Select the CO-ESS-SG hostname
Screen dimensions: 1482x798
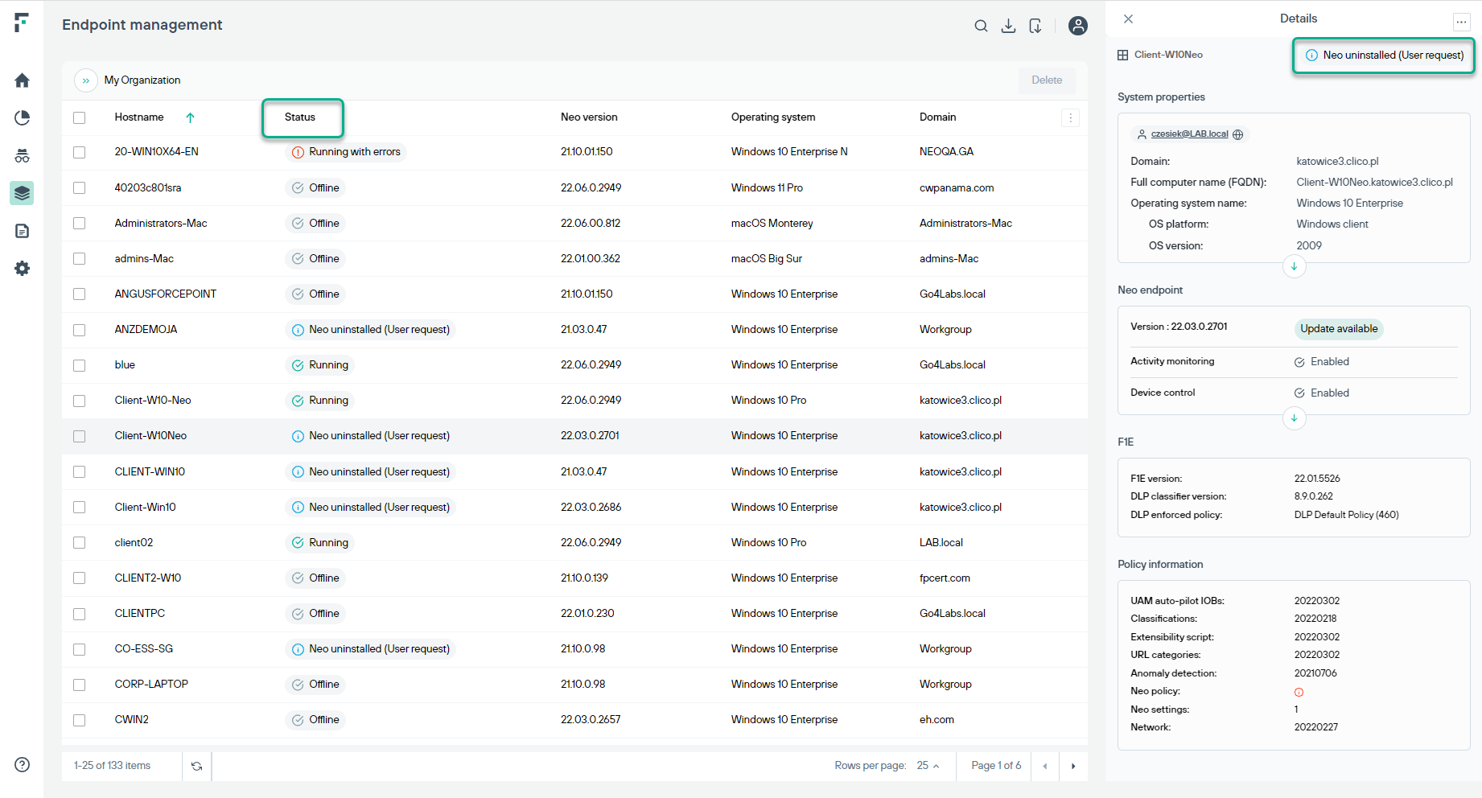[x=144, y=649]
